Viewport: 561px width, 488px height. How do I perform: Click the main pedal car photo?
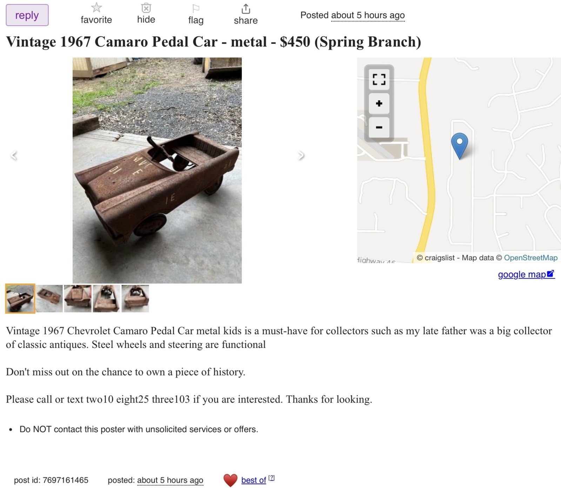157,171
